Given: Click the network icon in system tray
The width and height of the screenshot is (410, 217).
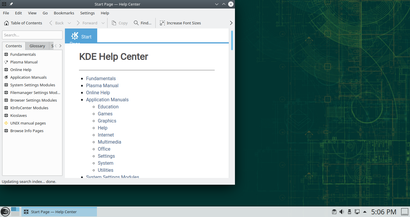Looking at the screenshot, I should [x=357, y=212].
